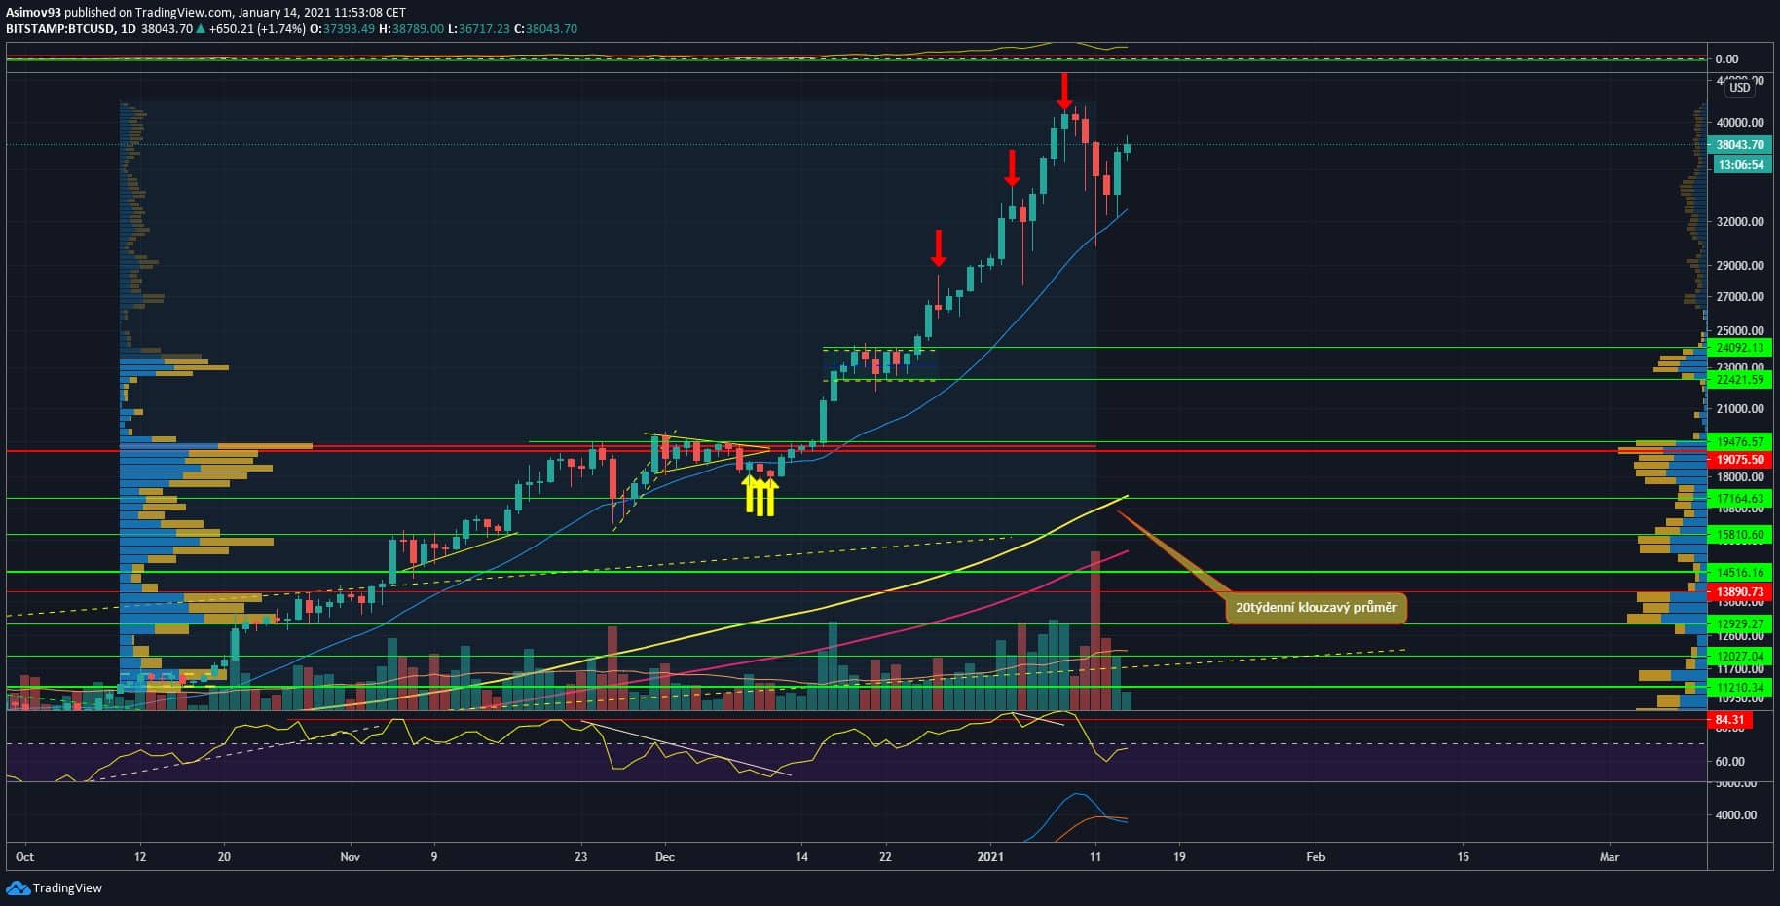This screenshot has width=1780, height=906.
Task: Click the Nov label on time axis
Action: (351, 857)
